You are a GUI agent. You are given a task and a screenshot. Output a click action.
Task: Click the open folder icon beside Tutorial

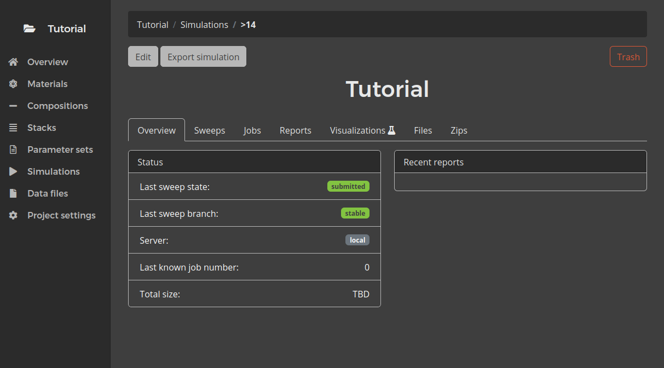coord(30,29)
